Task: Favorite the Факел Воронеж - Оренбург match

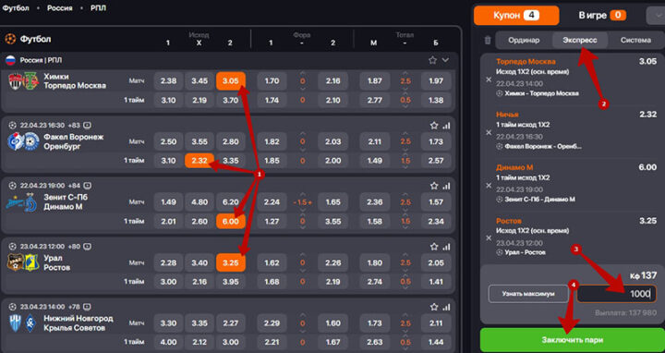Action: pos(434,126)
